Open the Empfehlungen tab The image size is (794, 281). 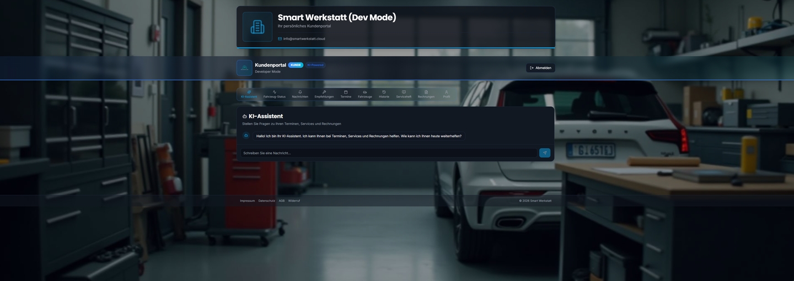[324, 94]
